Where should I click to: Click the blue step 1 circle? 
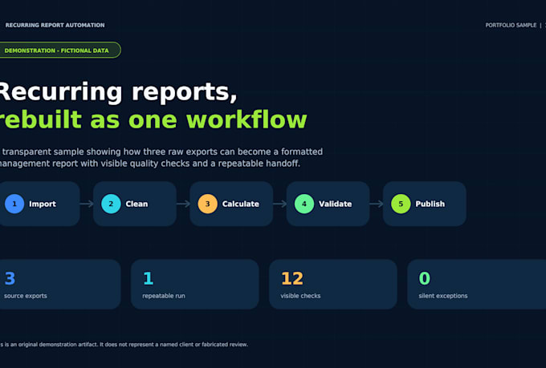[x=14, y=204]
